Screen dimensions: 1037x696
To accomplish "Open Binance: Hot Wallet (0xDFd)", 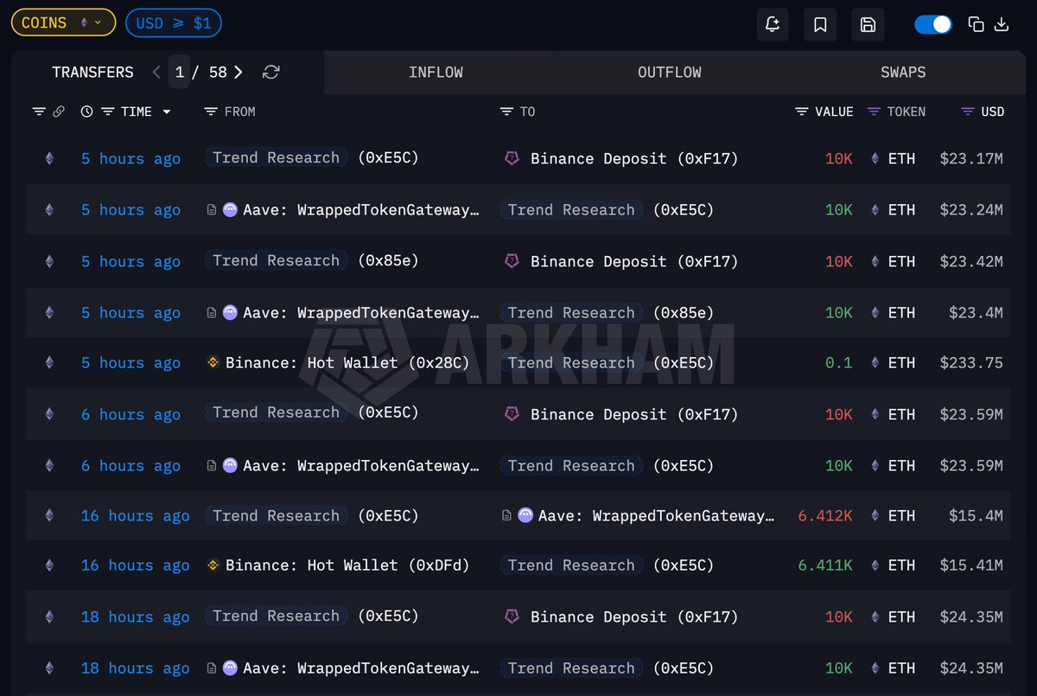I will click(x=347, y=565).
